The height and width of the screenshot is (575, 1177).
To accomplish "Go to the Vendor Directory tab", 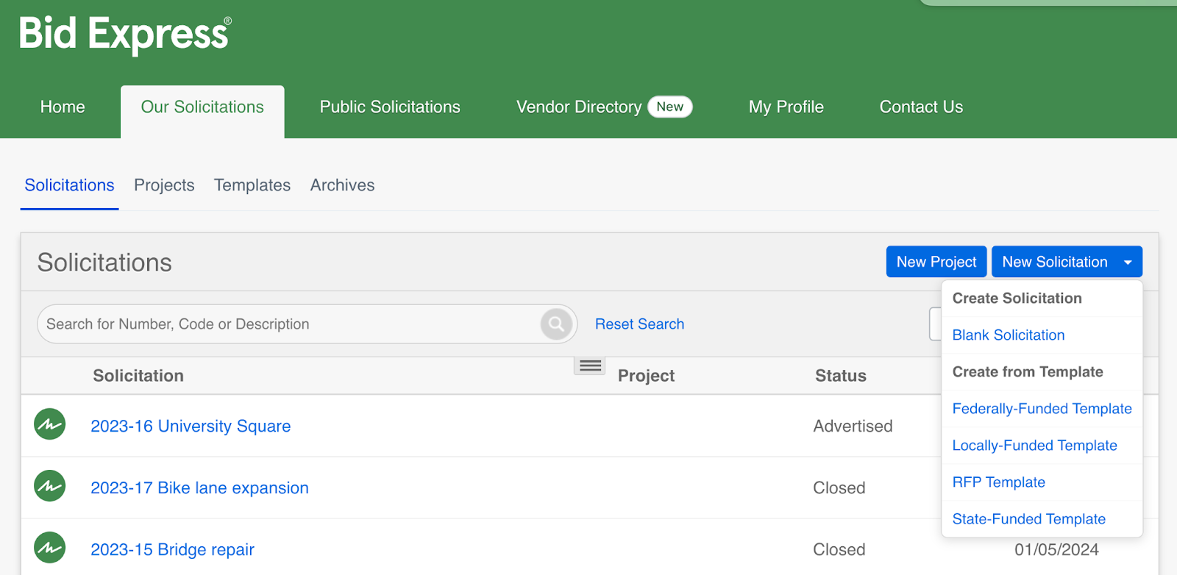I will pyautogui.click(x=579, y=107).
